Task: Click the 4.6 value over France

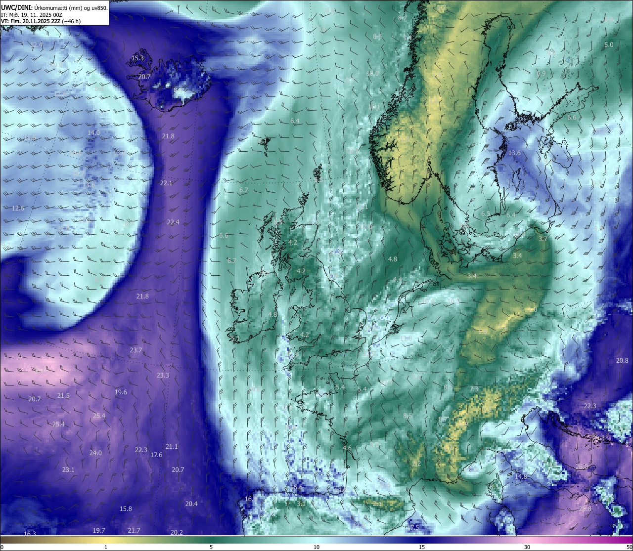Action: pos(347,448)
